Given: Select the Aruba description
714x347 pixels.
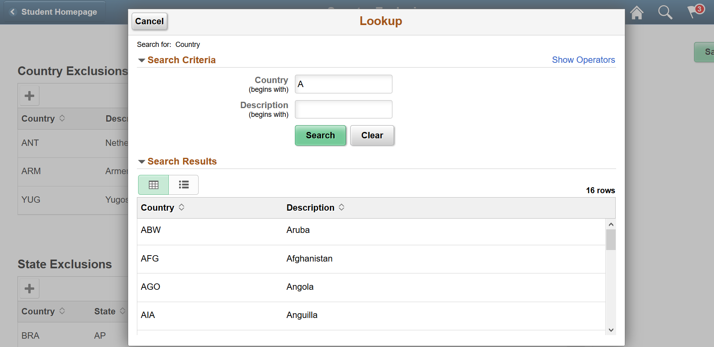Looking at the screenshot, I should tap(298, 230).
